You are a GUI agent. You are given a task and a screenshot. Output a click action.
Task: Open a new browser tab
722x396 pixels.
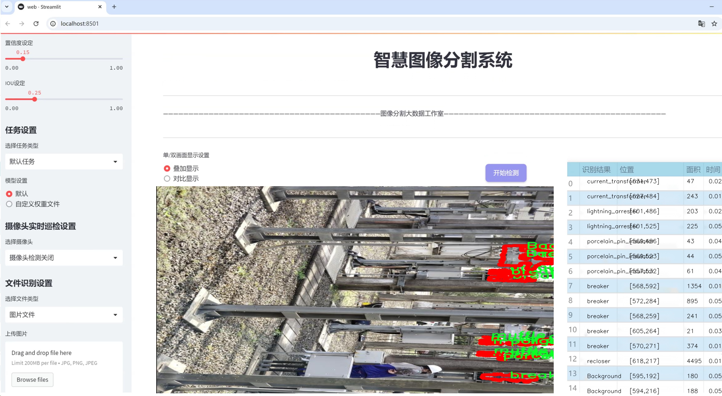click(114, 7)
